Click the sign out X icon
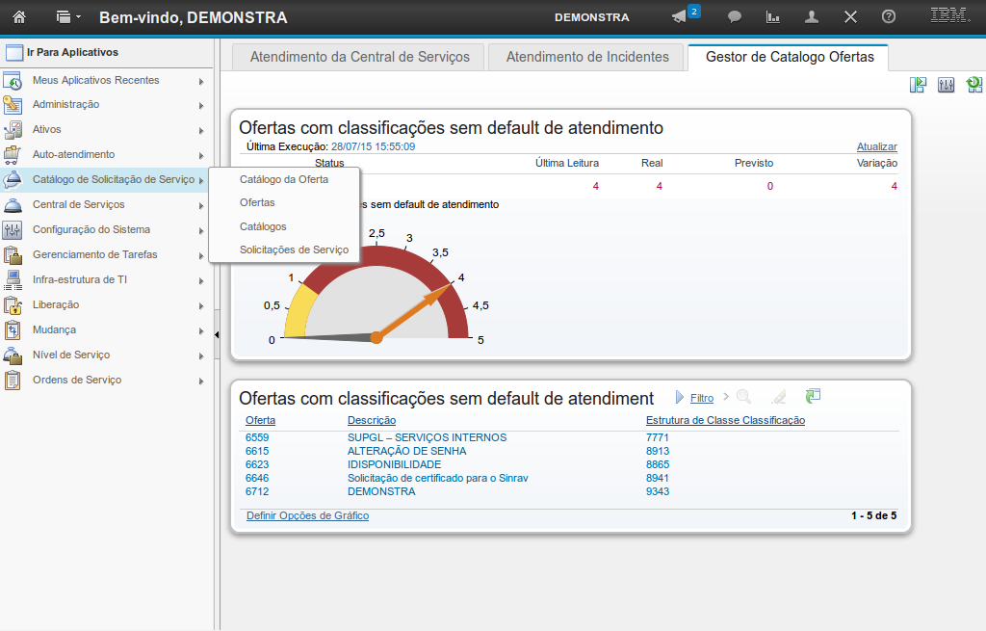 [850, 16]
